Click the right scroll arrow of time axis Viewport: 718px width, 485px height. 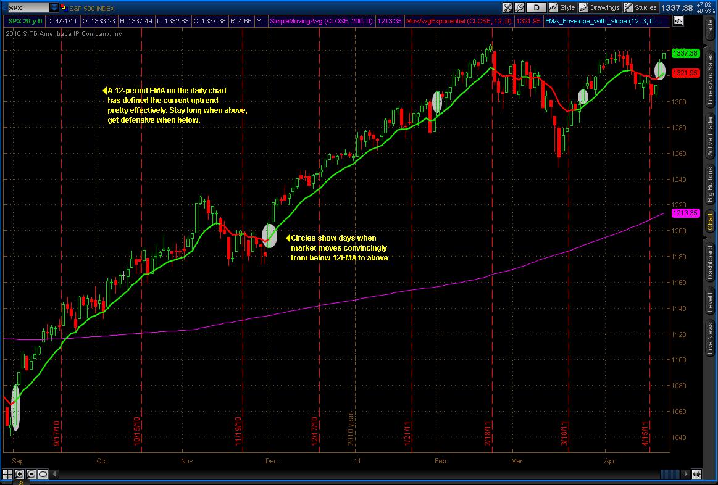[685, 474]
